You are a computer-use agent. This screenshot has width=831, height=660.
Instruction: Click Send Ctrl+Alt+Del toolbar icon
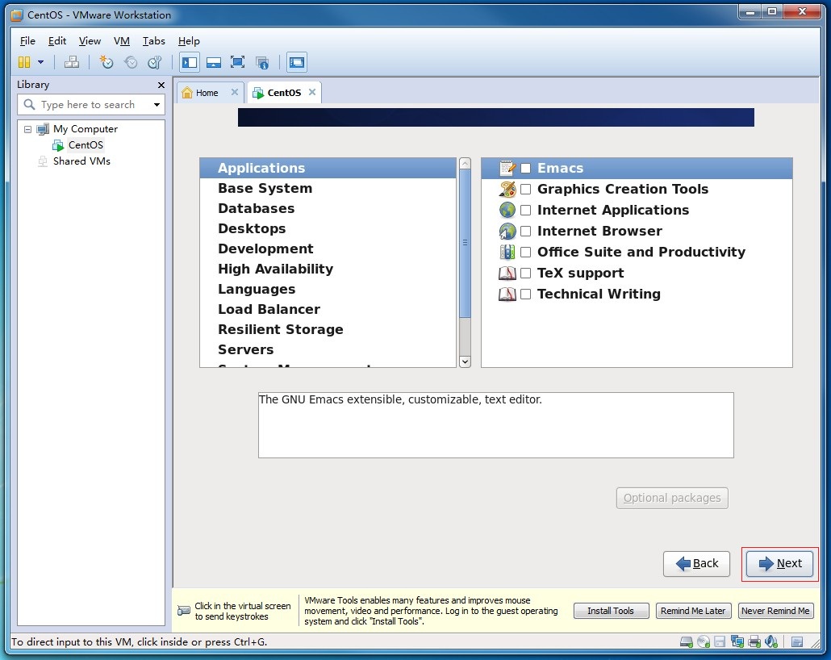(72, 62)
